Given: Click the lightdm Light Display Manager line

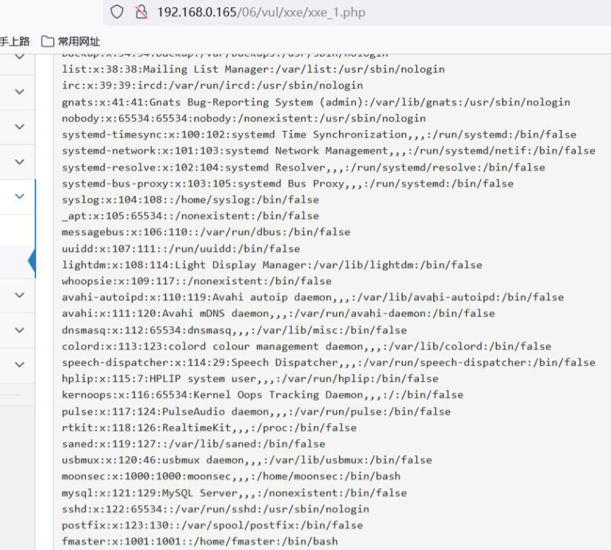Looking at the screenshot, I should (x=271, y=264).
